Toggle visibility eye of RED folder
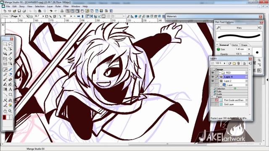Image resolution: width=269 pixels, height=151 pixels. pos(213,73)
